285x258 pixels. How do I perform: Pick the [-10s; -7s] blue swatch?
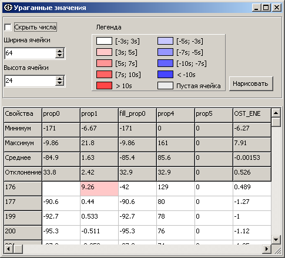165,63
